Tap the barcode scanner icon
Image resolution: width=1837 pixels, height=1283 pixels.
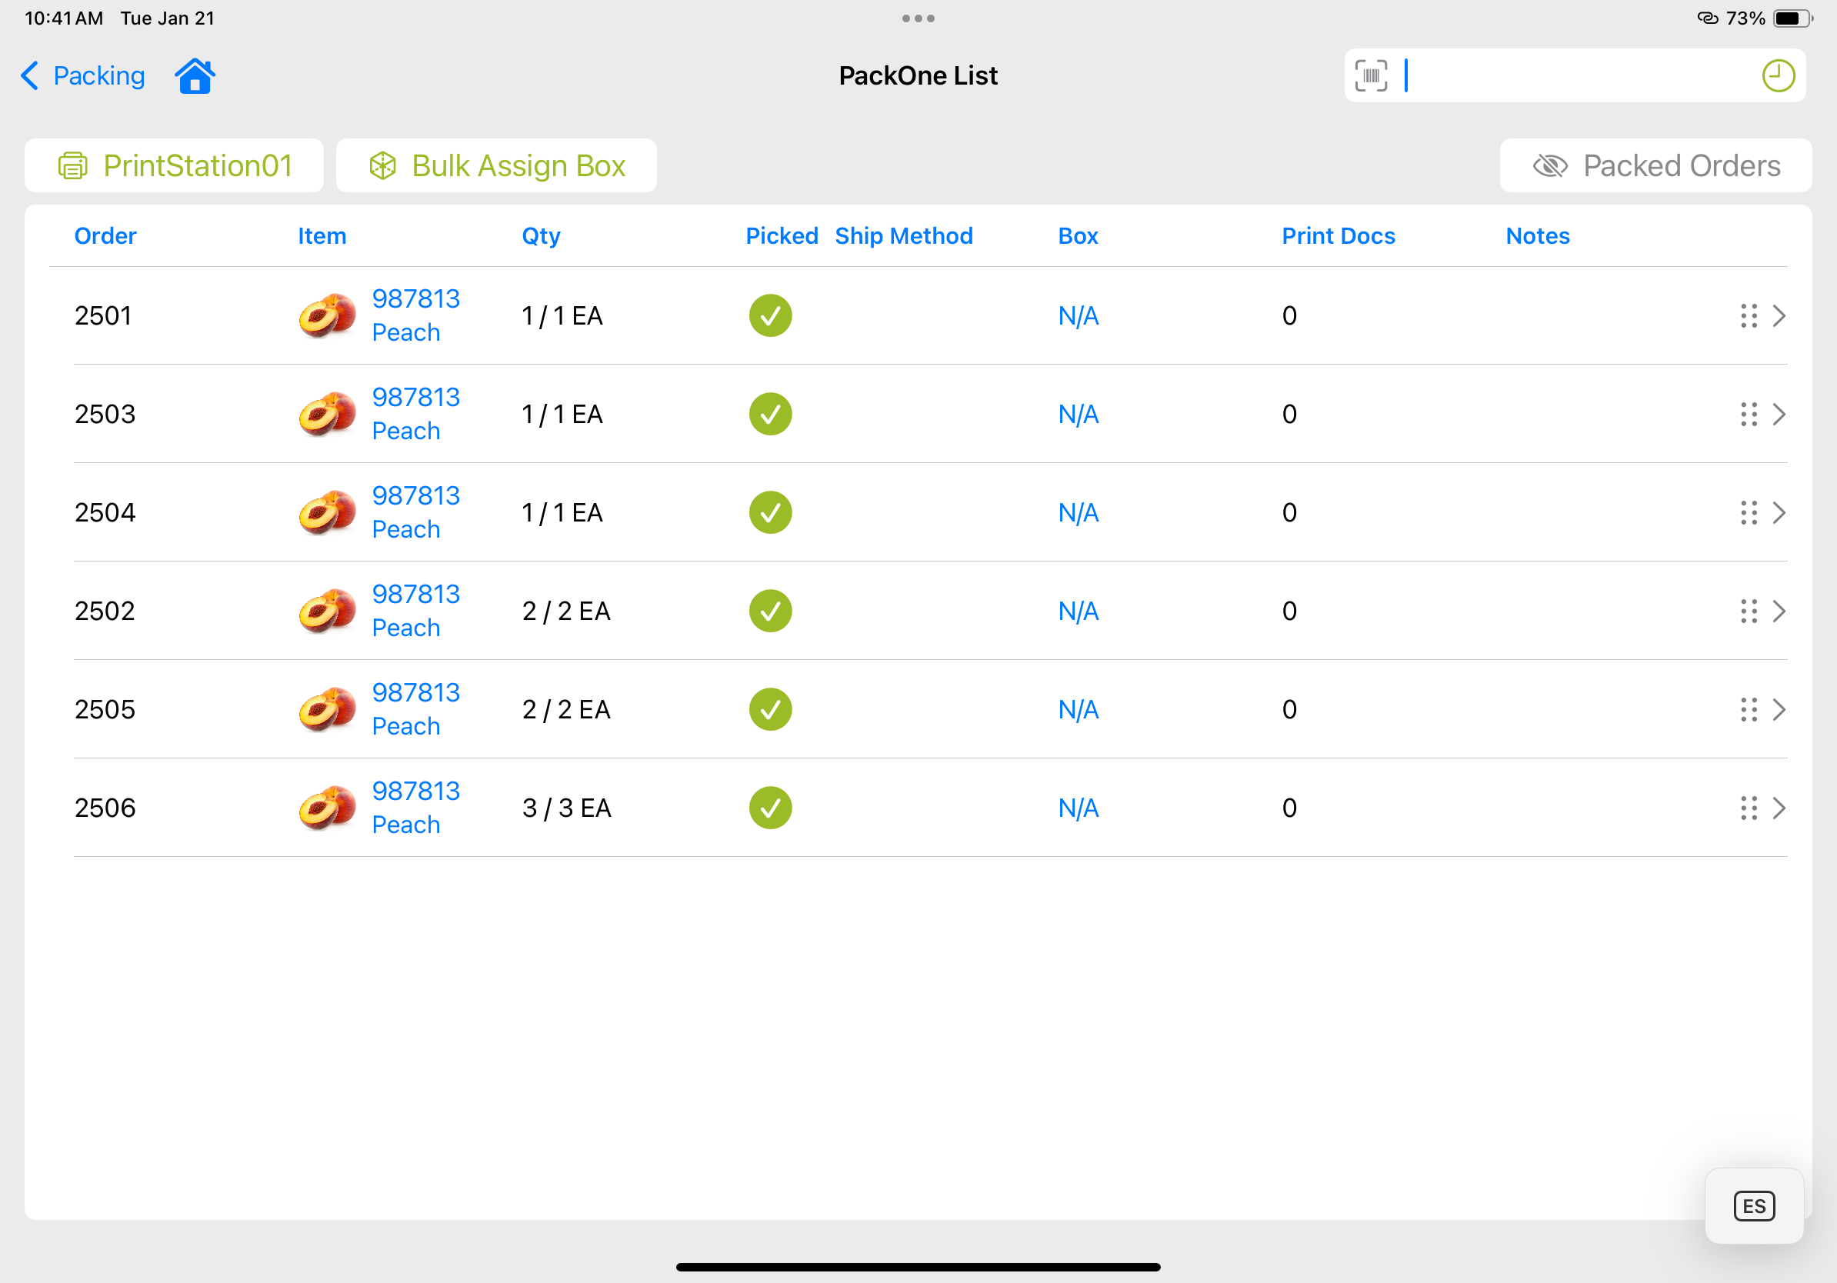click(x=1371, y=76)
